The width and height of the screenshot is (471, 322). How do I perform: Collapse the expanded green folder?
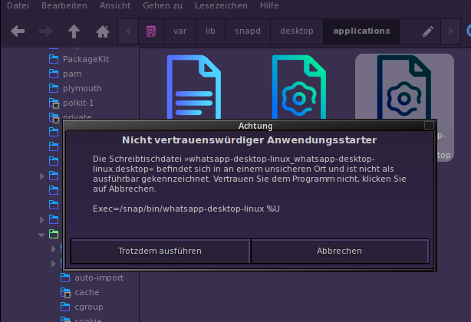point(41,235)
